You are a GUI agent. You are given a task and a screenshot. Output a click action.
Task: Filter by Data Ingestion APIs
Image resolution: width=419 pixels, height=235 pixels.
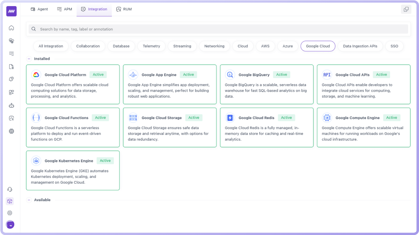[360, 46]
